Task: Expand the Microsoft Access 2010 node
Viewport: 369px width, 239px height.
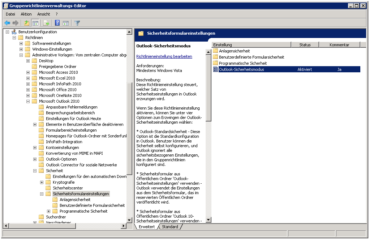Action: tap(28, 72)
